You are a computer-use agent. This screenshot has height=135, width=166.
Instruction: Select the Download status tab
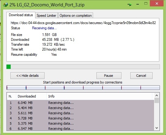[21, 15]
